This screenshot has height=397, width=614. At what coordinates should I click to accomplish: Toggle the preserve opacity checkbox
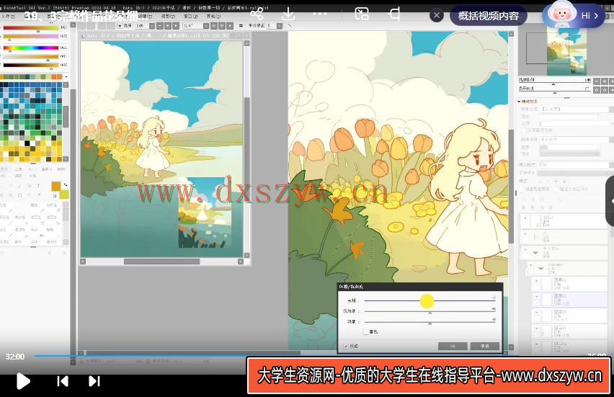521,189
